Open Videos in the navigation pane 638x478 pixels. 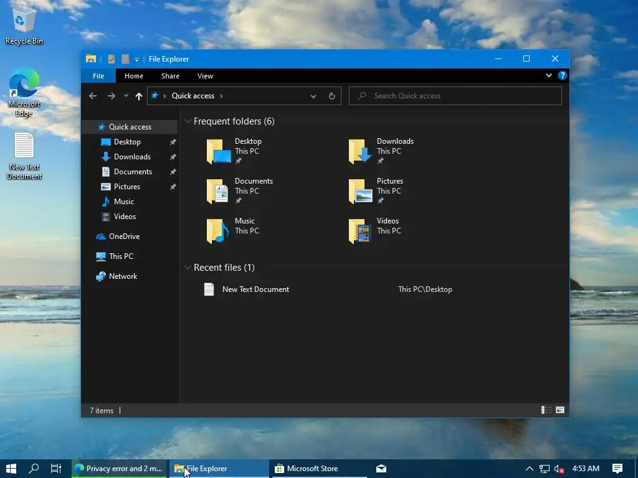click(125, 217)
